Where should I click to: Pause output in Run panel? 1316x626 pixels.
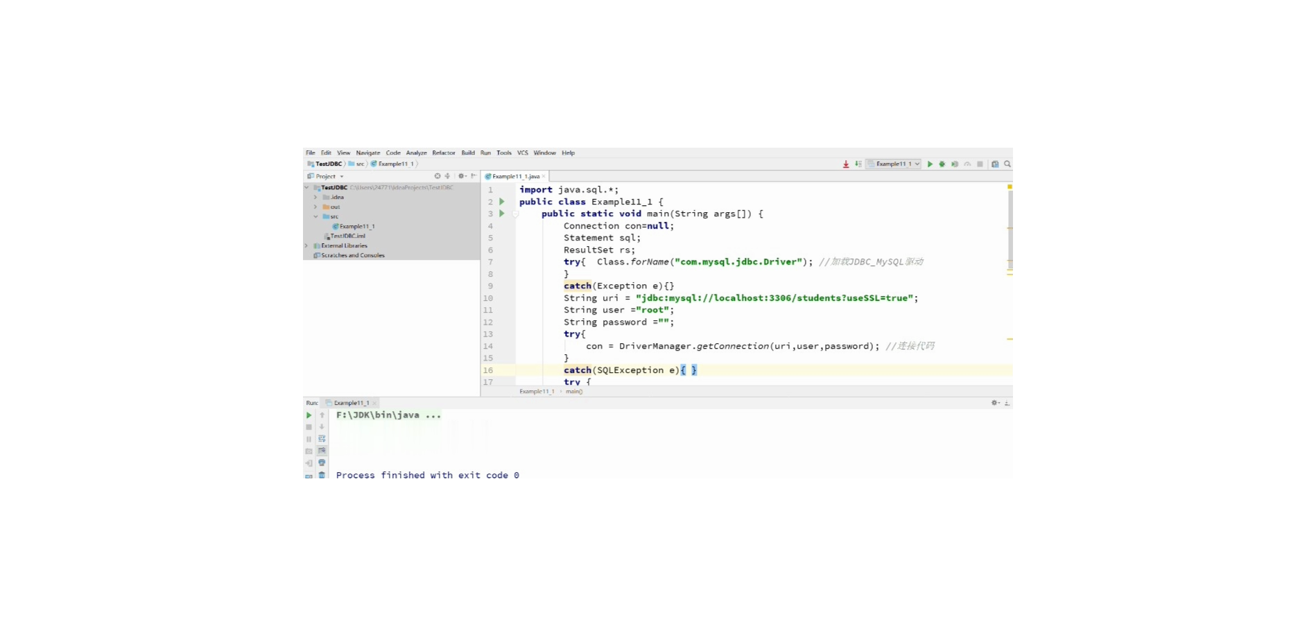[x=309, y=439]
